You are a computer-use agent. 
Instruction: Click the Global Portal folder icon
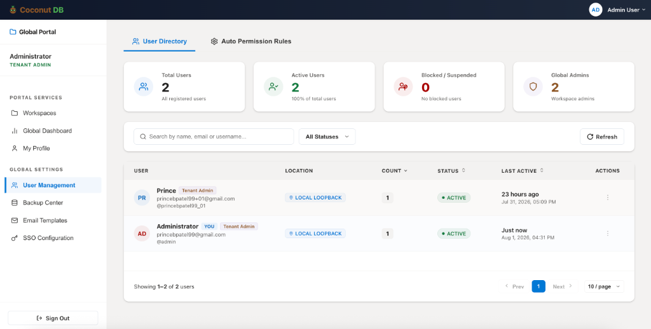point(13,32)
